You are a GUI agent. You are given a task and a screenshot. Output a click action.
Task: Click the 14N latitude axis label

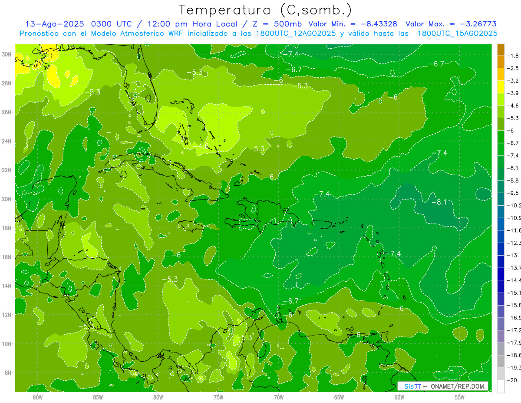click(x=7, y=286)
